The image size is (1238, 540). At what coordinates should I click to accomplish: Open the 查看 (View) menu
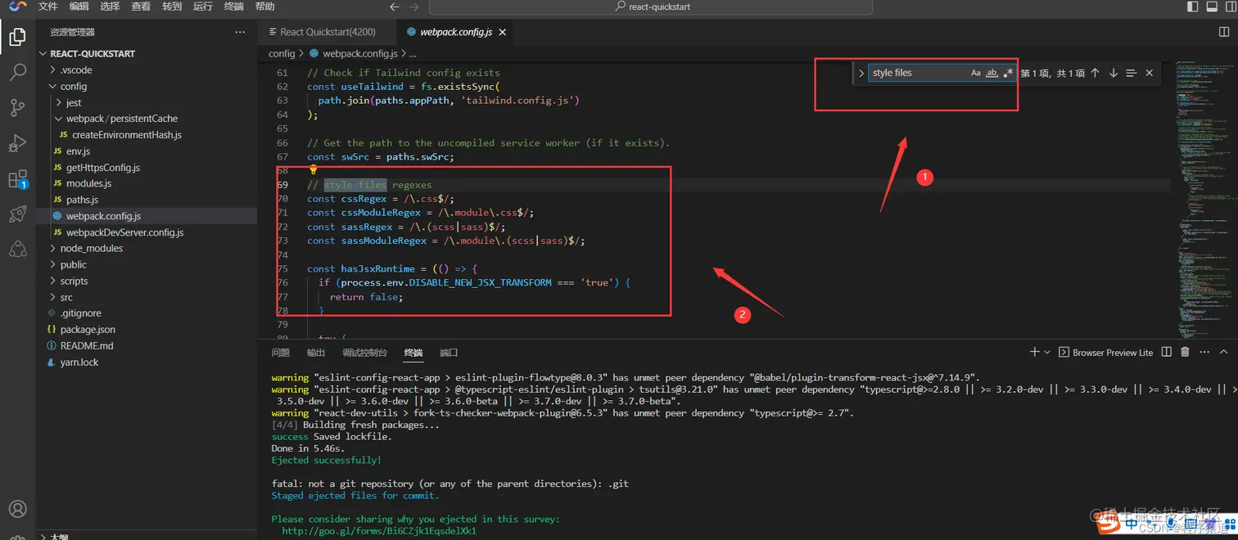141,7
